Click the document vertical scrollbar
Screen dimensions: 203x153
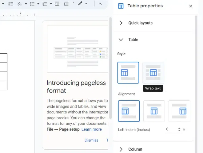(x=110, y=68)
